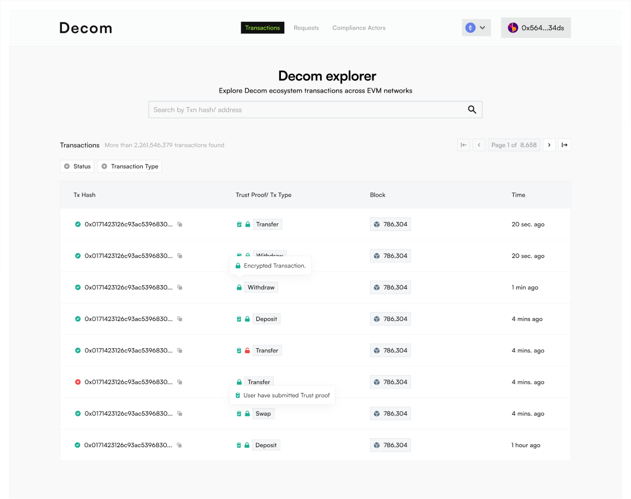Screen dimensions: 631x499
Task: Open the Compliance Actors tab
Action: (358, 28)
